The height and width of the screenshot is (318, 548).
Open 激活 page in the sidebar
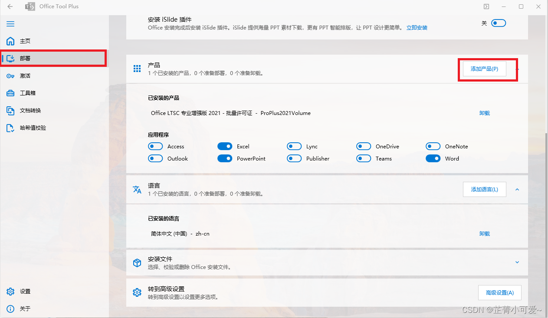click(x=54, y=76)
